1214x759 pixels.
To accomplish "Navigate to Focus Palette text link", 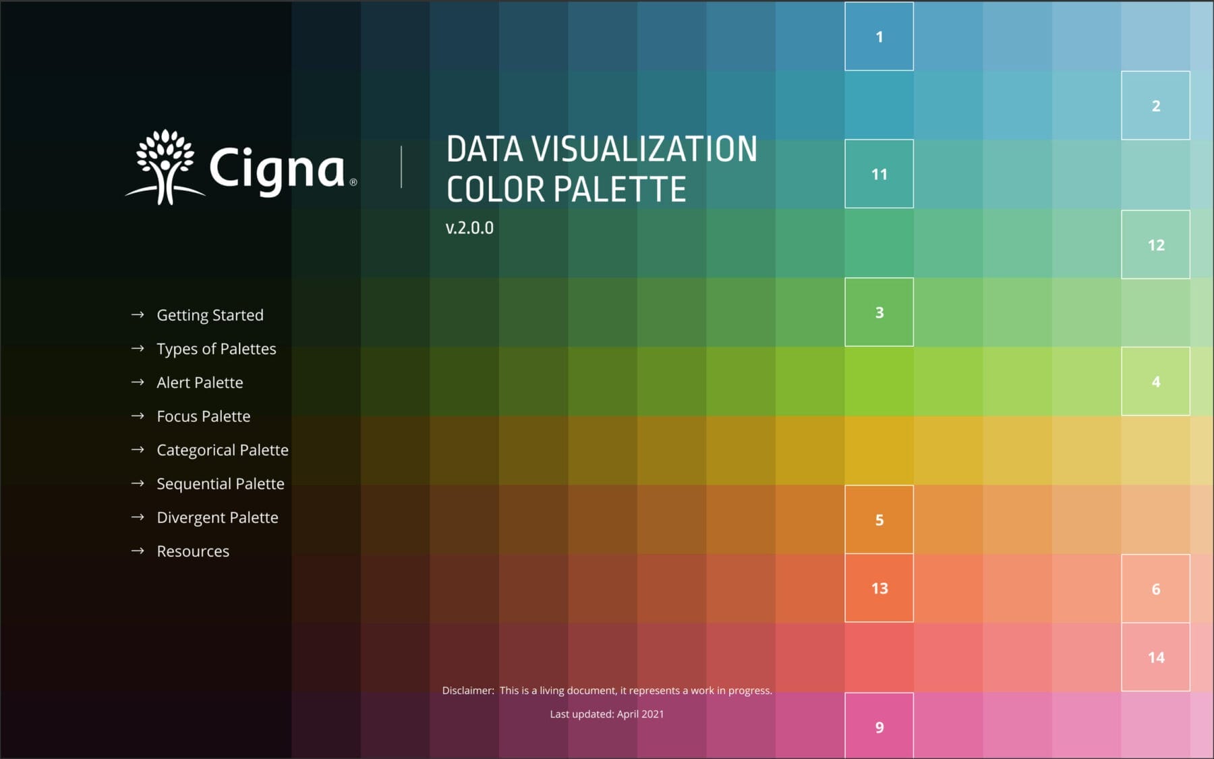I will 203,416.
